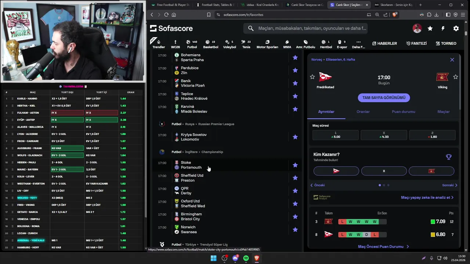
Task: Open favorites star in Sofascore header
Action: click(x=430, y=28)
